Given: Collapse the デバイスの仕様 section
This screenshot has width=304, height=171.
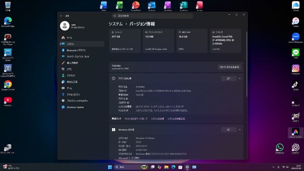Looking at the screenshot, I should coord(240,78).
